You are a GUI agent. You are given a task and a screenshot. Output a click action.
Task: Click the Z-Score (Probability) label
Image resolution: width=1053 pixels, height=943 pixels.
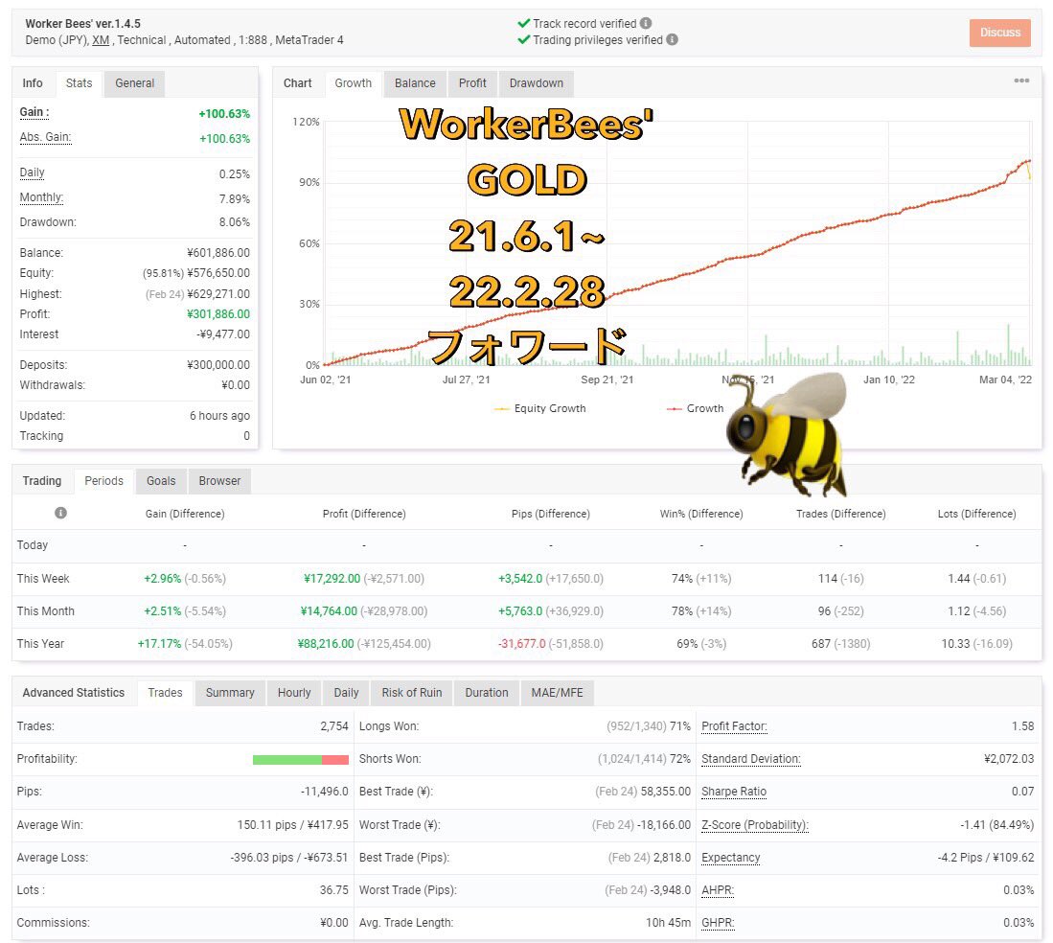pyautogui.click(x=755, y=825)
